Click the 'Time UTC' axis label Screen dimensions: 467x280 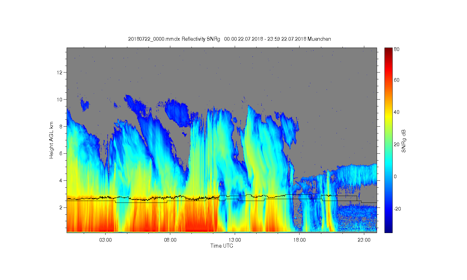pos(222,246)
